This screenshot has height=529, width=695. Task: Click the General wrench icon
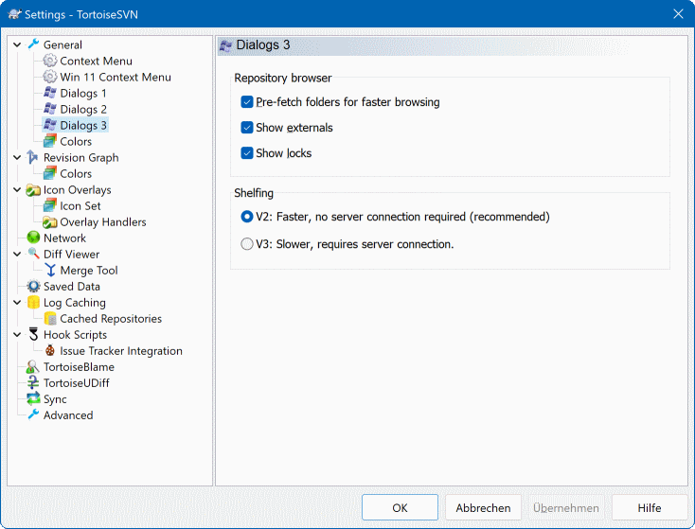pos(33,44)
